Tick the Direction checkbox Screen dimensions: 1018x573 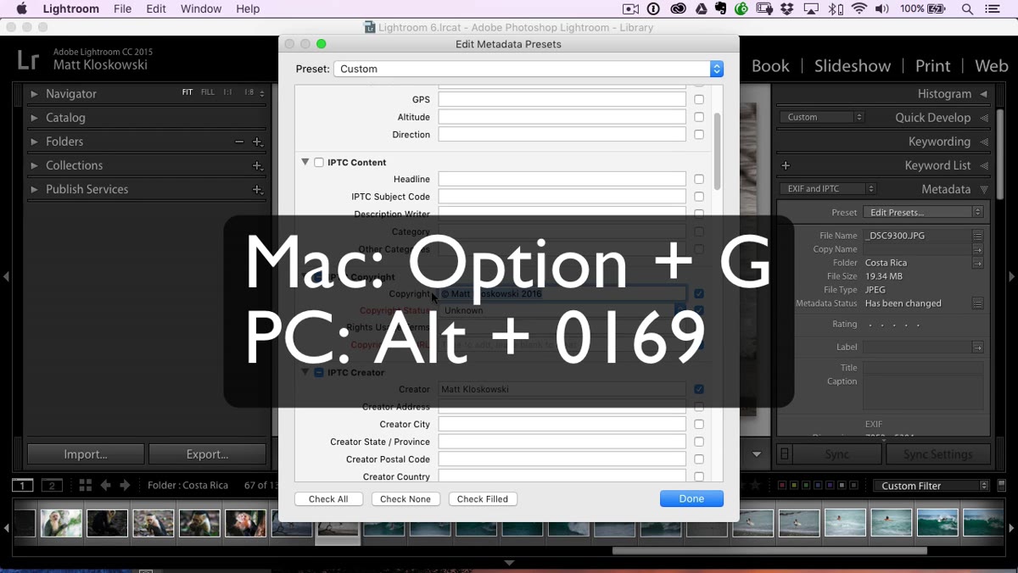point(699,135)
